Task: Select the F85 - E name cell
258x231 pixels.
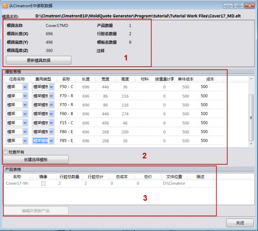Action: 66,140
